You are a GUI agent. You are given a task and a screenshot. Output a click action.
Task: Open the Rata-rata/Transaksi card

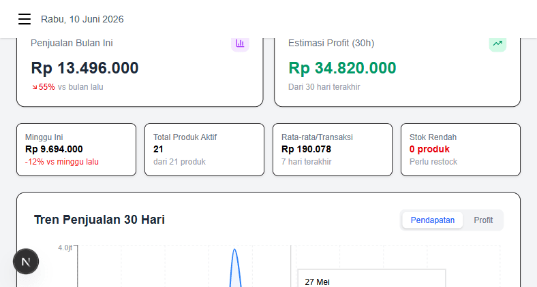pyautogui.click(x=333, y=150)
